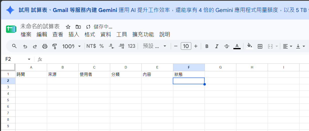The width and height of the screenshot is (309, 131).
Task: Toggle italic formatting
Action: click(x=217, y=46)
